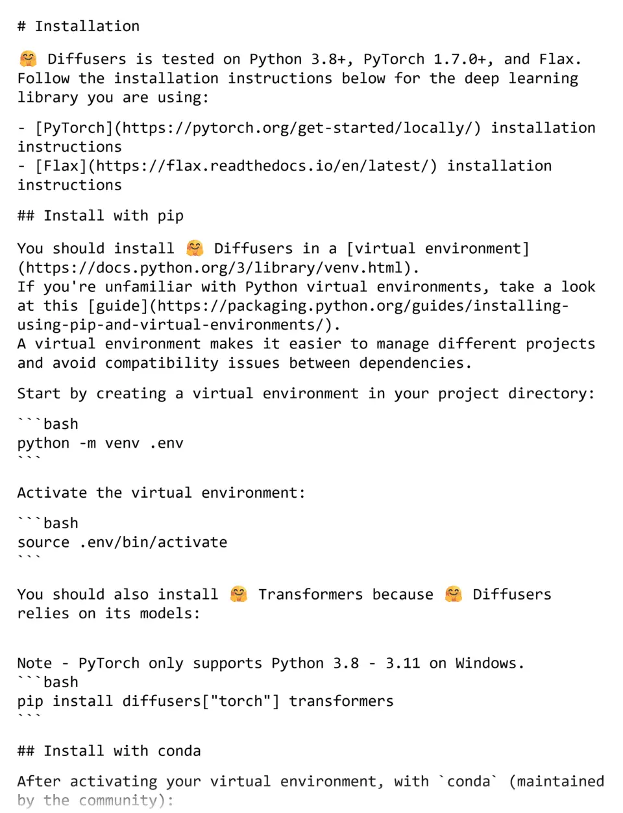Image resolution: width=623 pixels, height=813 pixels.
Task: Click the "Note - PyTorch only supports" line
Action: [x=271, y=663]
